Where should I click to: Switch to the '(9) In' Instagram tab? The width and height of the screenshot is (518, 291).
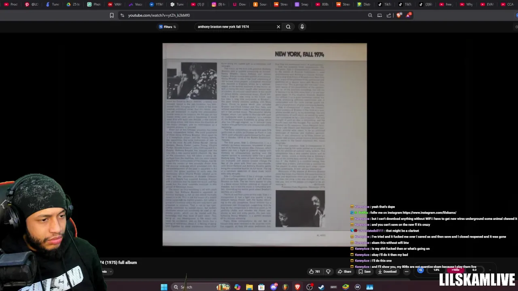click(x=219, y=4)
